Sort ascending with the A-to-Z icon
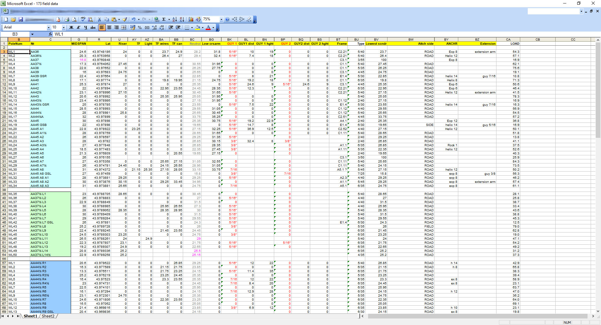The height and width of the screenshot is (325, 601). click(x=174, y=19)
